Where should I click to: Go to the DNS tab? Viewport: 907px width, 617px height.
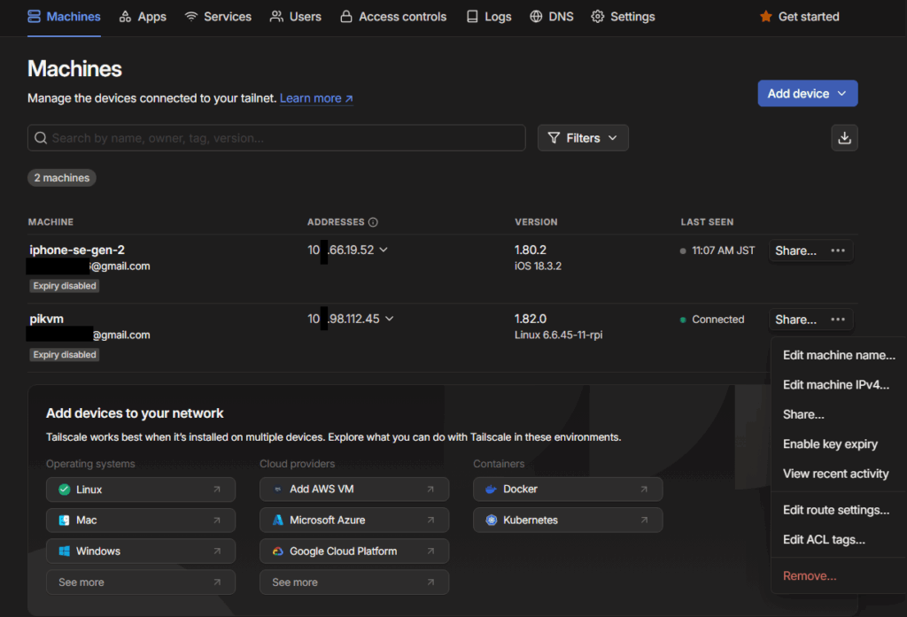551,17
